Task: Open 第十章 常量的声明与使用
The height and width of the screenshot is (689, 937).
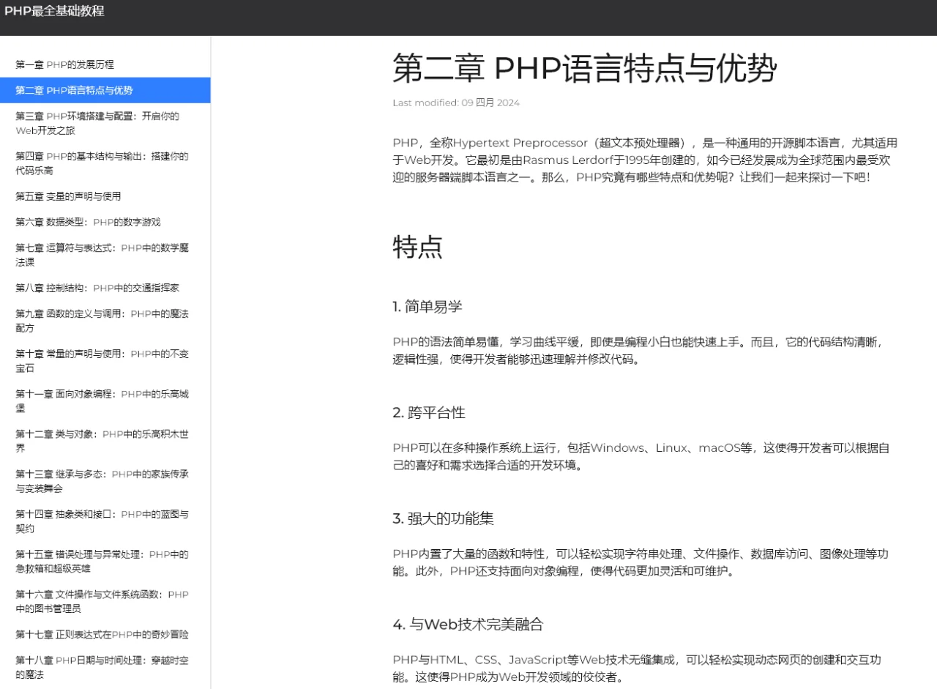Action: (101, 361)
